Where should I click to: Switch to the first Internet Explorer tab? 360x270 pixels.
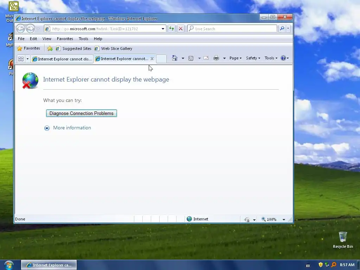(62, 59)
